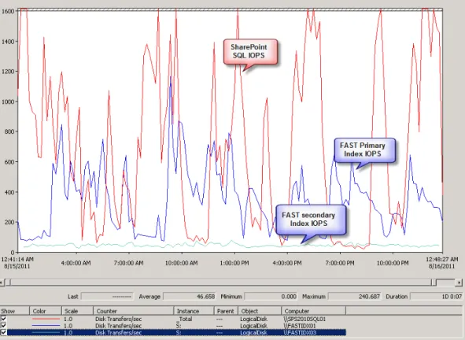465x340 pixels.
Task: Click the 7:00:00 AM time axis label
Action: (129, 263)
